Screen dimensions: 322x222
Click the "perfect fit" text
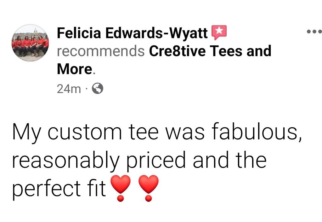59,189
